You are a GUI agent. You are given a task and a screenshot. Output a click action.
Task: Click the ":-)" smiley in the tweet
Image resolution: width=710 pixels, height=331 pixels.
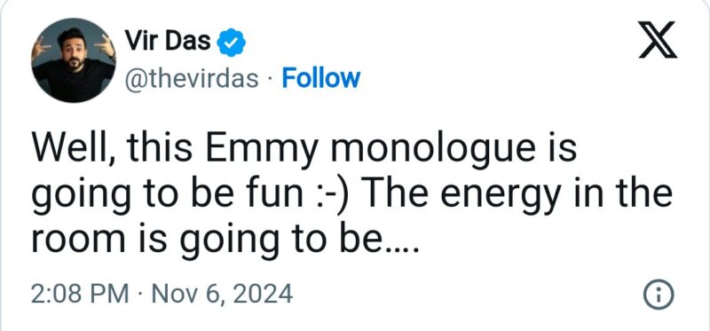[x=329, y=194]
